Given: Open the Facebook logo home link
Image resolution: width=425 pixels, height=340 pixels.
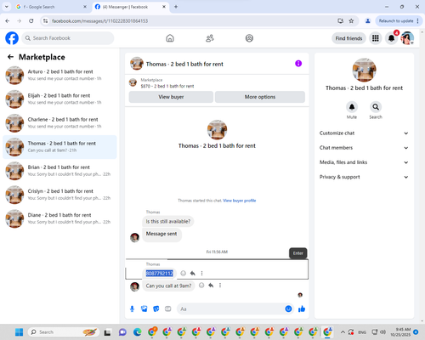Looking at the screenshot, I should [12, 38].
